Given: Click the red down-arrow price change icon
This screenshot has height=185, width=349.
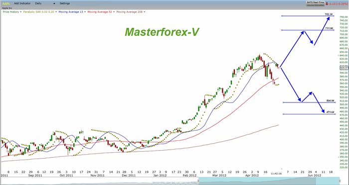Looking at the screenshot, I should 327,3.
